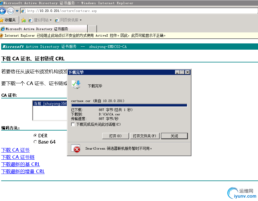Click the 网页快讯库 icon

coord(56,20)
